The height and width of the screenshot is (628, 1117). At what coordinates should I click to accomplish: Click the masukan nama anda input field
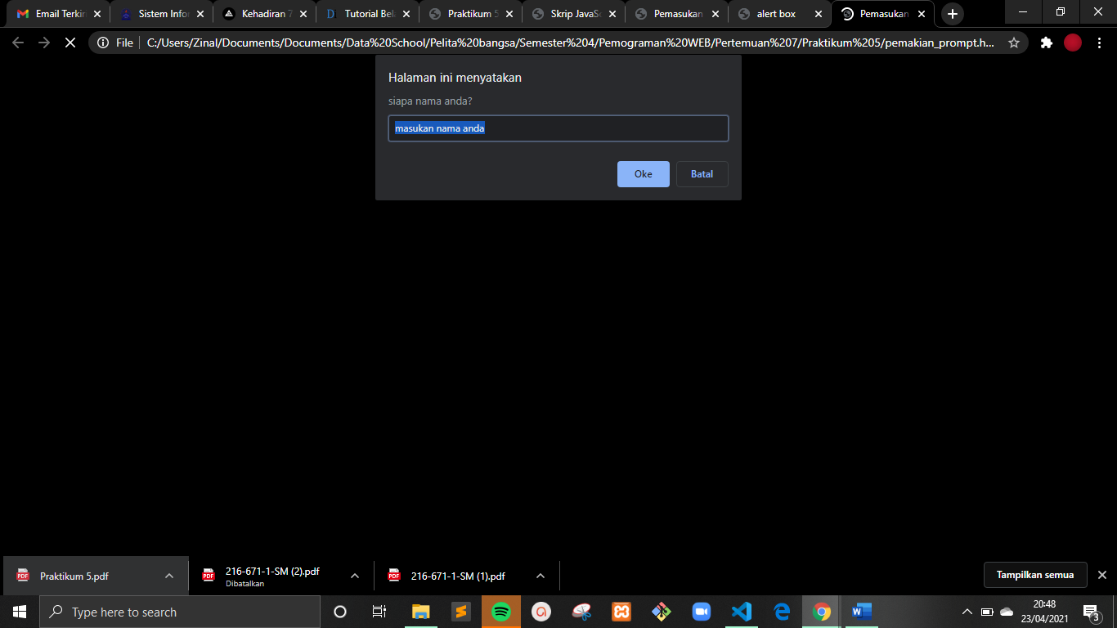click(x=558, y=128)
